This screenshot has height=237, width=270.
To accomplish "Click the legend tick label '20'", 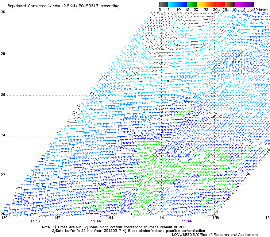I will coord(196,10).
